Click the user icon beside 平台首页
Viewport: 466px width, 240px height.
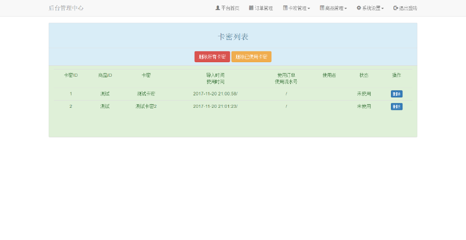tap(217, 8)
